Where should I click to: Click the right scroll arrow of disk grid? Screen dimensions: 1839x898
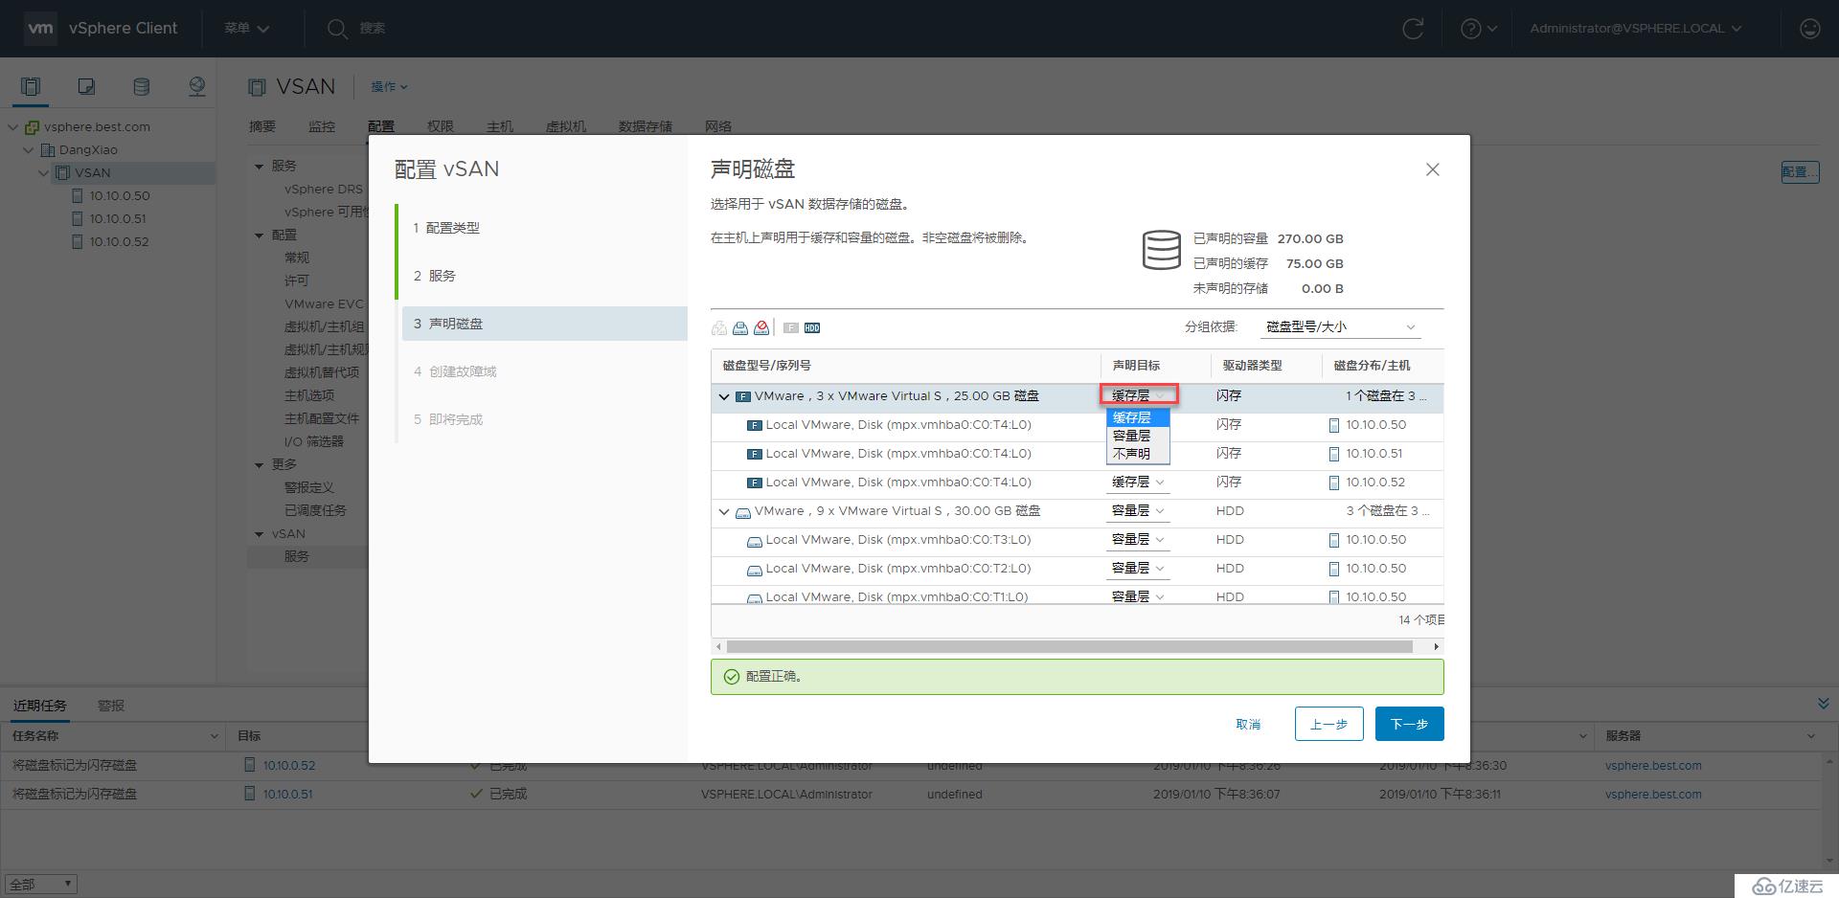click(1436, 647)
